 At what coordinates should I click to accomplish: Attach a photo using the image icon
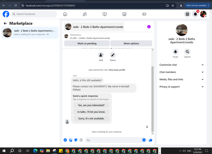coord(70,140)
